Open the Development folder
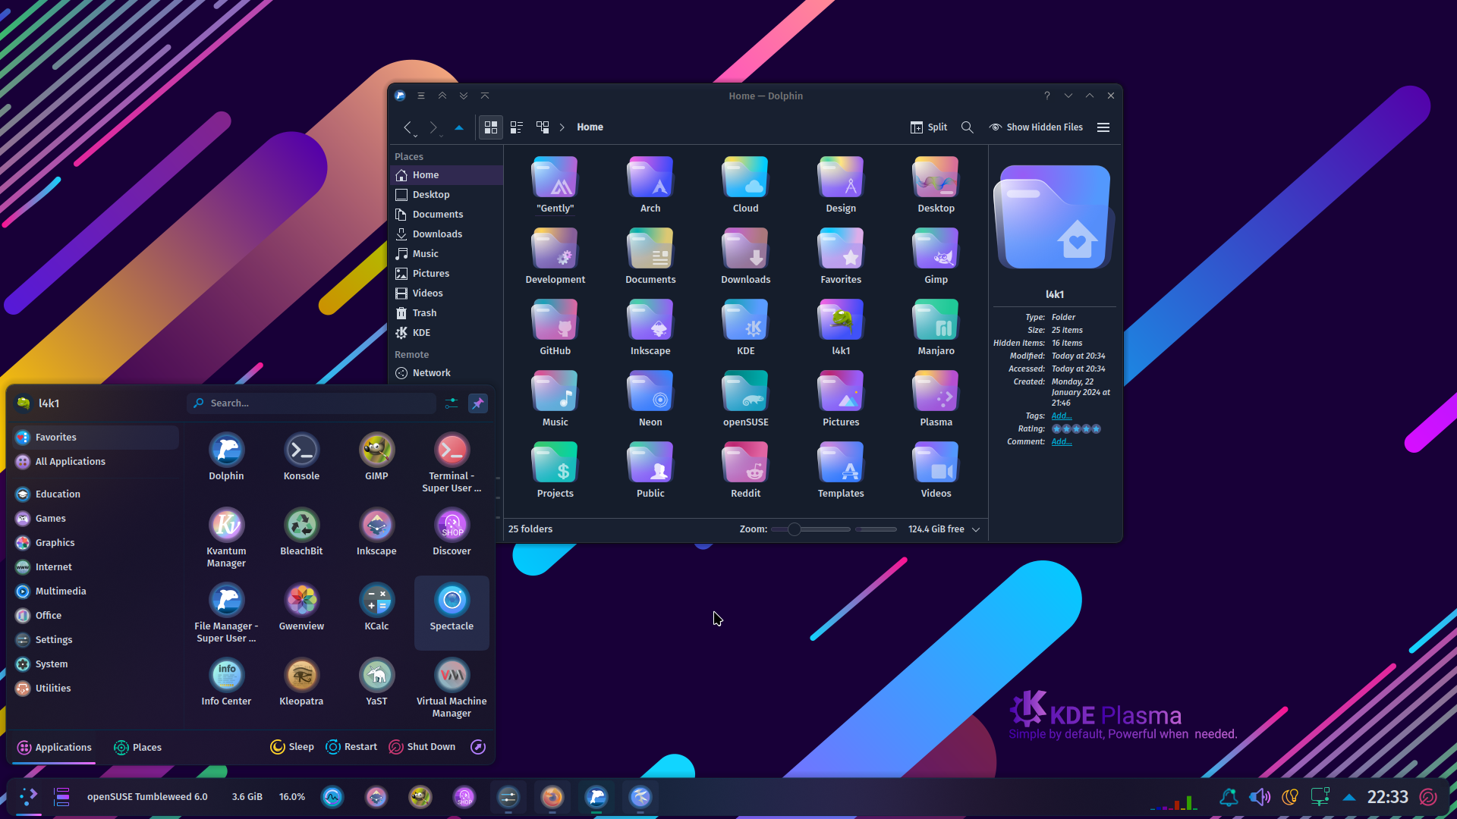1457x819 pixels. [555, 256]
